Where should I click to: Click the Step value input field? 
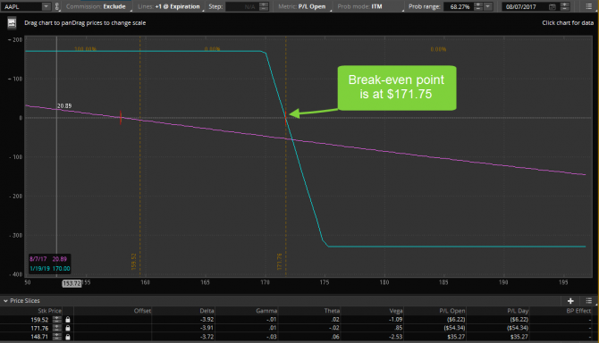(x=242, y=6)
